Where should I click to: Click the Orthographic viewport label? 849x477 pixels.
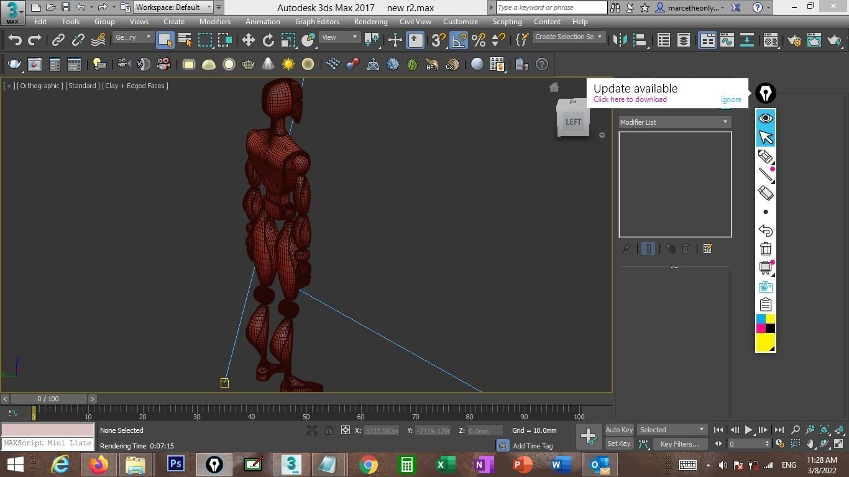point(39,86)
